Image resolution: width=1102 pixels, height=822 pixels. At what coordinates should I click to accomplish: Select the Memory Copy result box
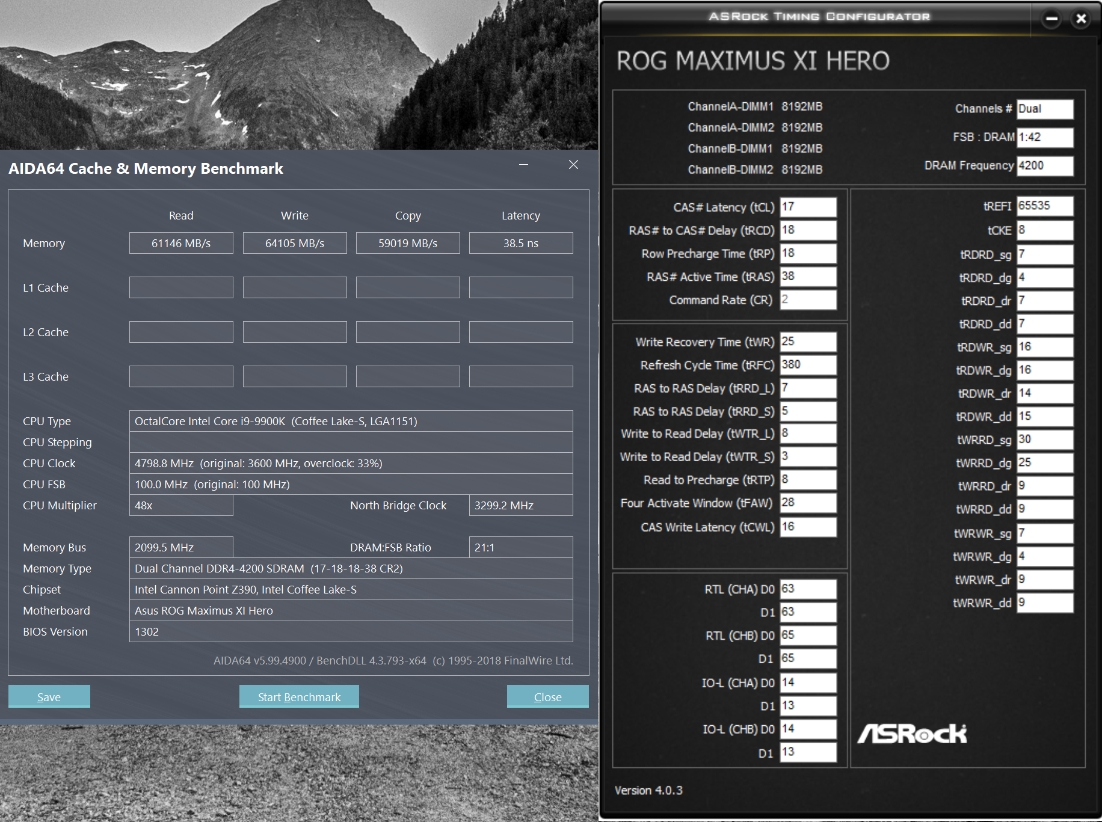[x=408, y=243]
